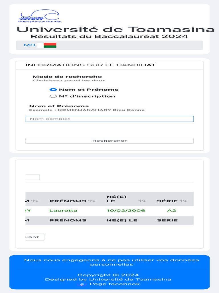Click the A2 série cell
219x293 pixels.
point(172,211)
